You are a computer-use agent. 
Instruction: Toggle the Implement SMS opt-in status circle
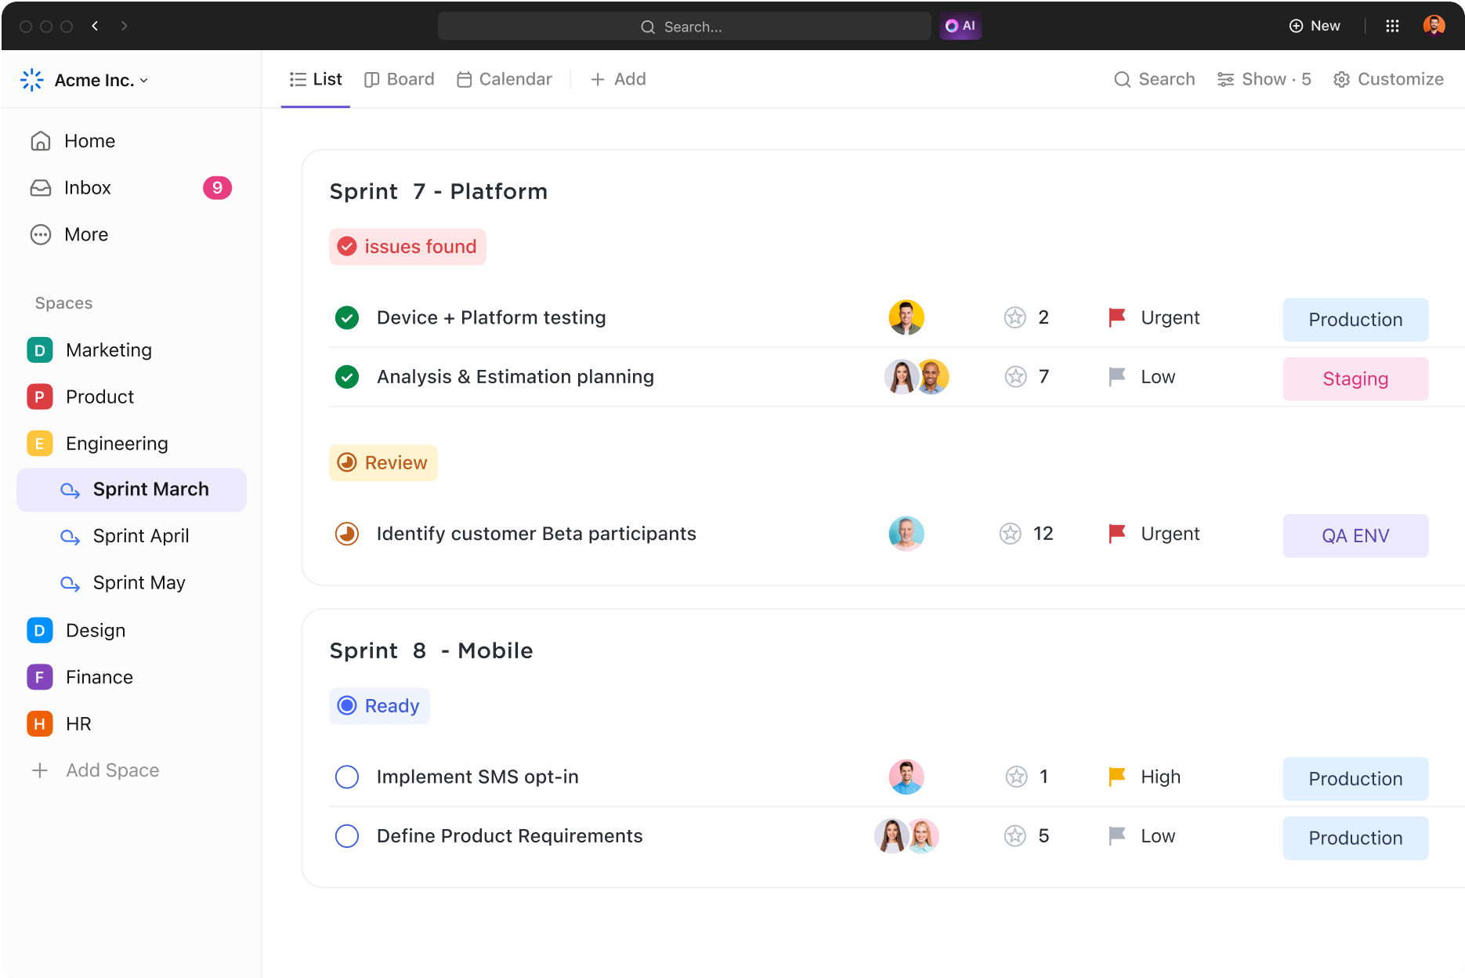click(347, 777)
